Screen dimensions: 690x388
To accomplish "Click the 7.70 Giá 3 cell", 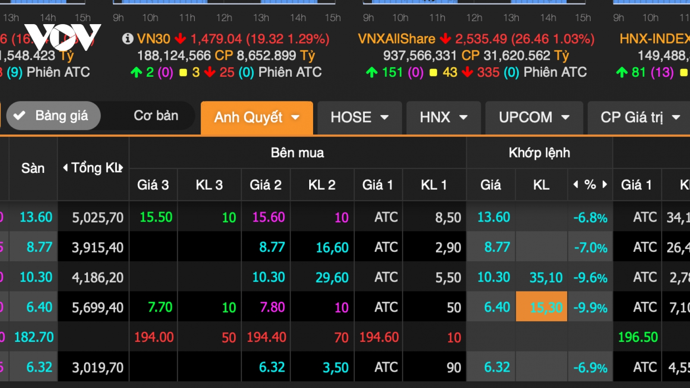I will [154, 307].
